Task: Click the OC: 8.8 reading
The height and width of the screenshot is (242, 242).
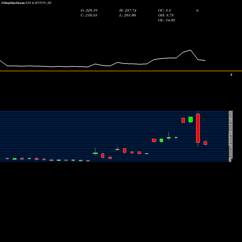Action: coord(164,10)
